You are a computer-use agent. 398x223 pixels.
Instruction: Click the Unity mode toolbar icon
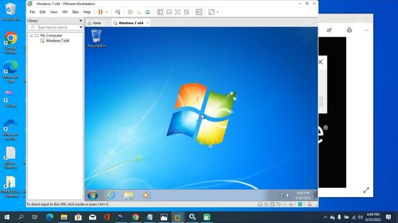tap(187, 12)
